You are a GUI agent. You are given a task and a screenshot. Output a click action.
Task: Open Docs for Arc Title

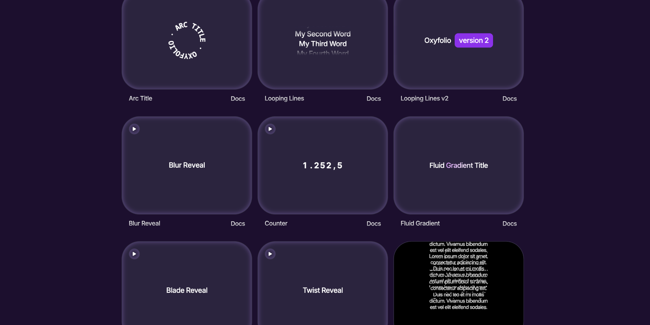point(238,99)
